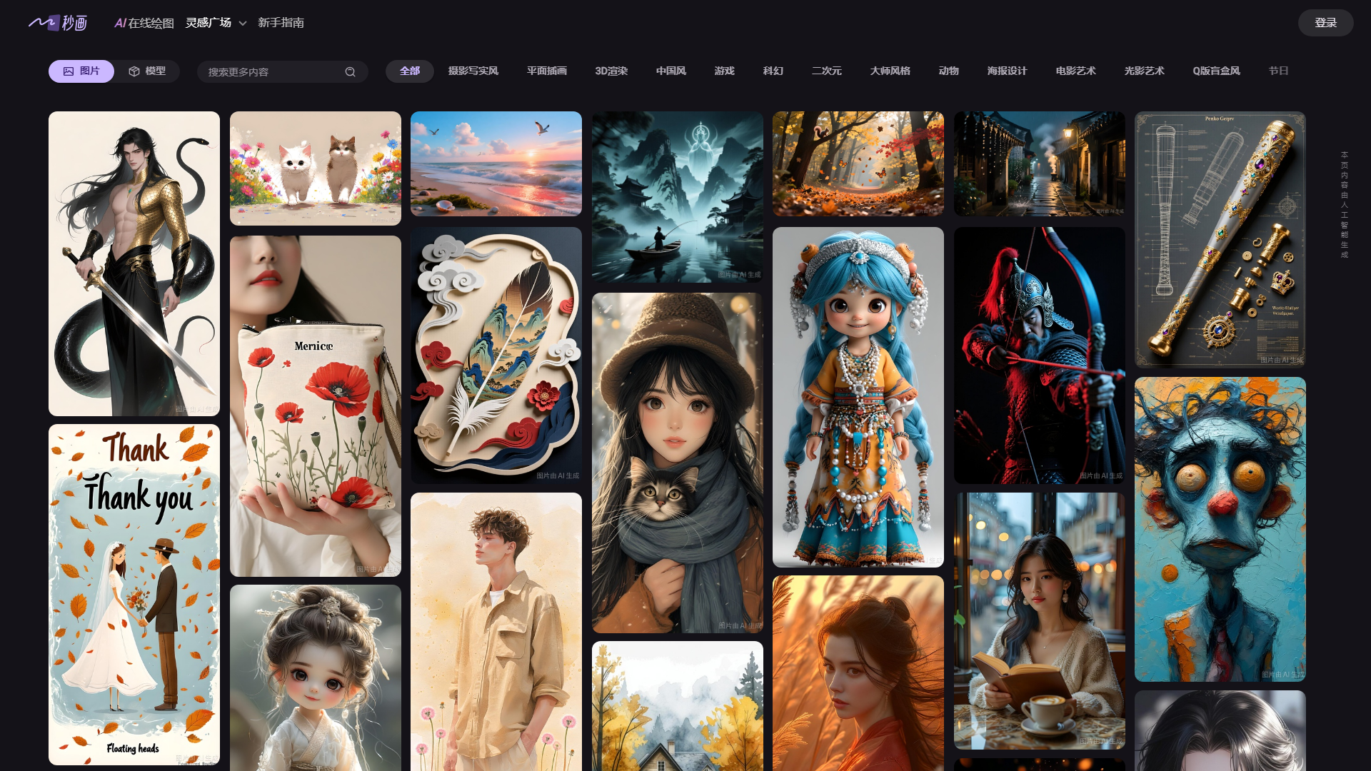
Task: Show more categories via faded 节日 tab
Action: pyautogui.click(x=1278, y=71)
